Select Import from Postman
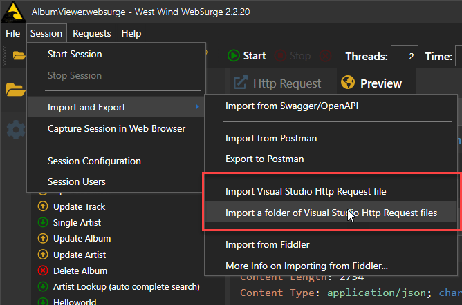462x305 pixels. pos(331,138)
